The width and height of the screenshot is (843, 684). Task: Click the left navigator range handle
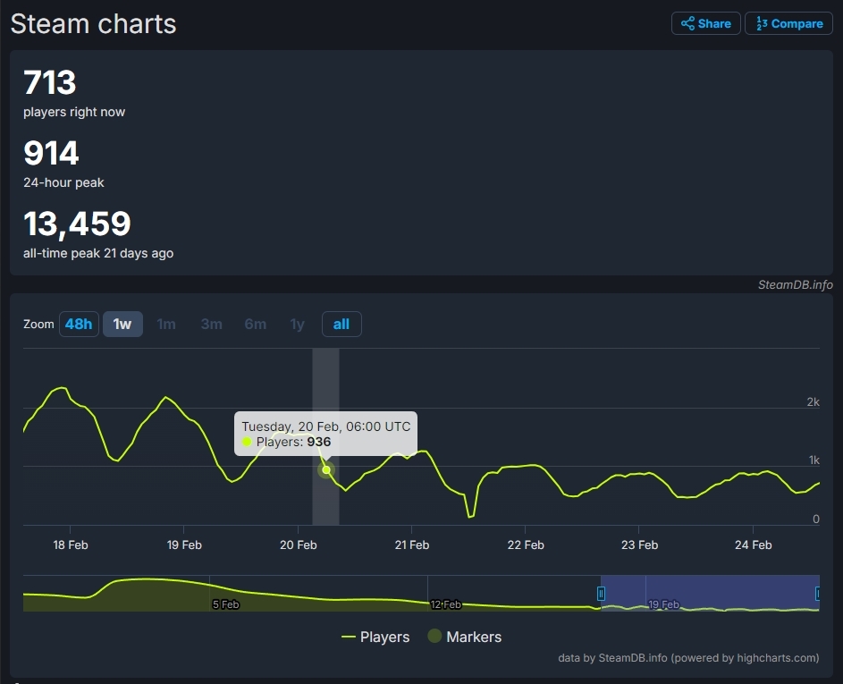pos(602,593)
